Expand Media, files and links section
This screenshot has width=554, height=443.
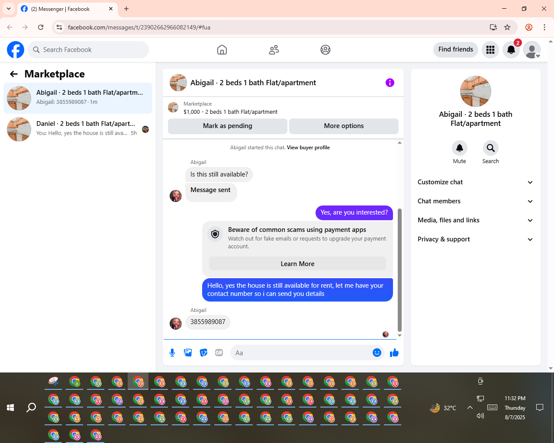(x=476, y=220)
